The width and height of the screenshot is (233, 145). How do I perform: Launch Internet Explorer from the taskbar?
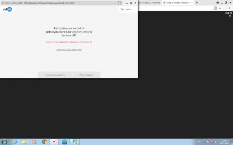(14, 142)
